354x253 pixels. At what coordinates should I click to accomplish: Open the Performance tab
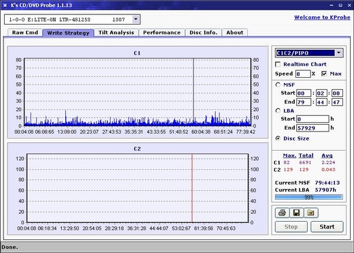(162, 33)
